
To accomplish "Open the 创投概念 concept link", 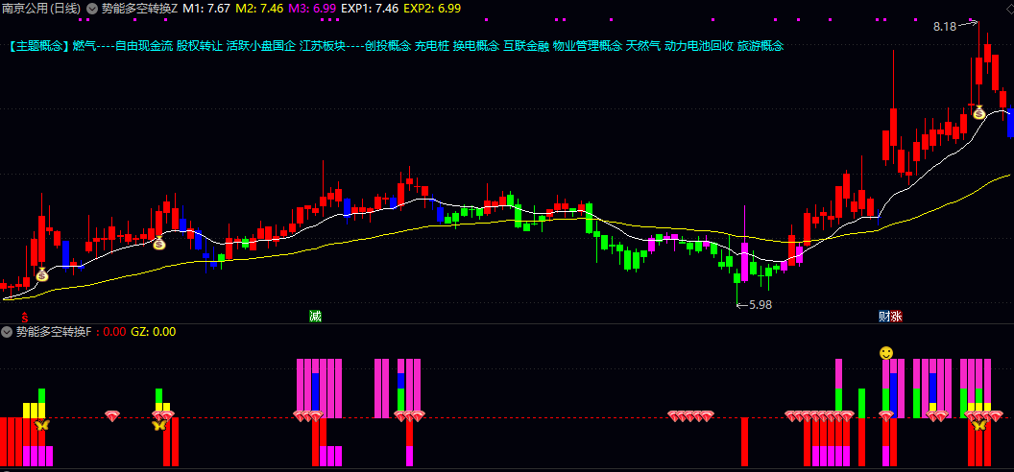I will point(387,46).
